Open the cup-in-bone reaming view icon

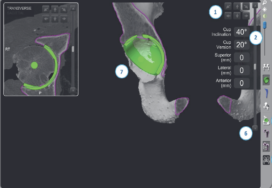(266, 120)
